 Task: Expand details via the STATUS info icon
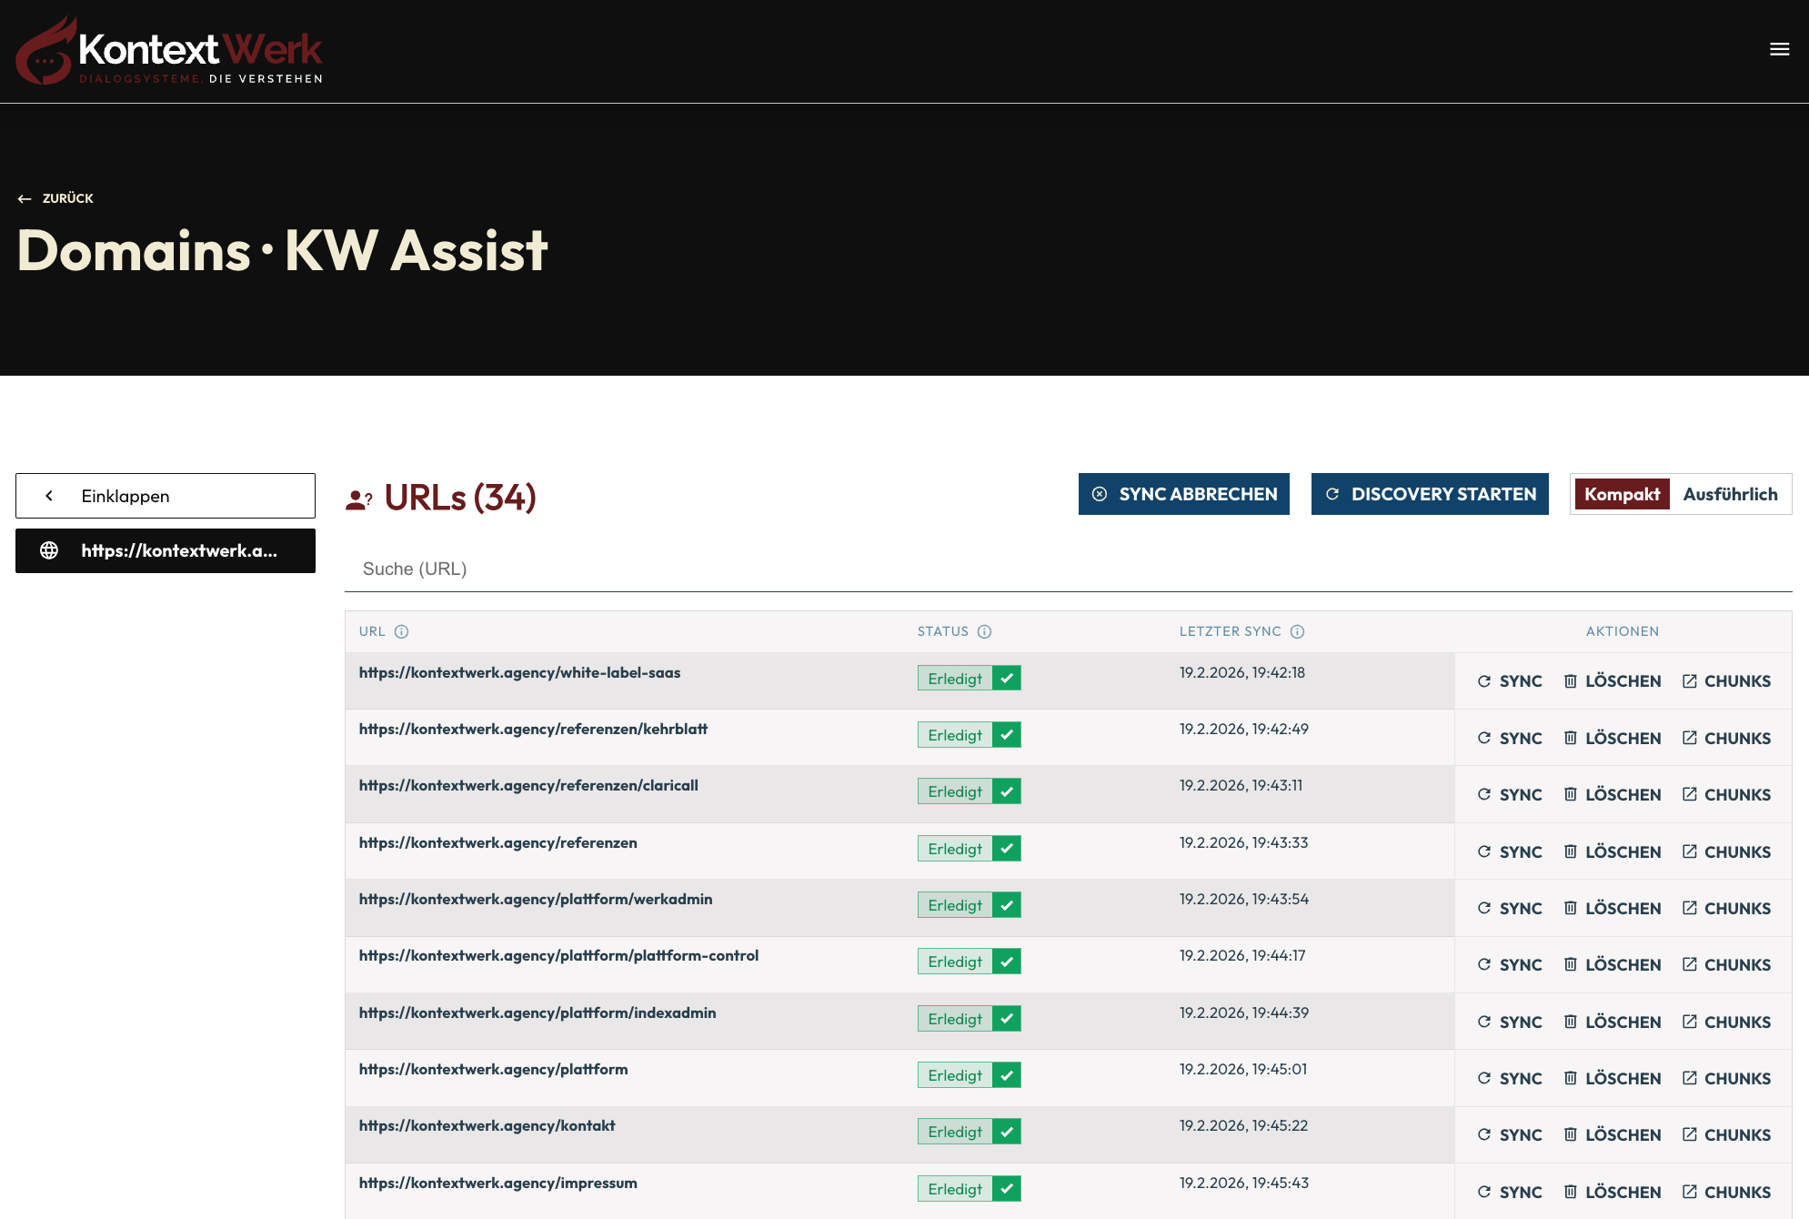(x=984, y=631)
